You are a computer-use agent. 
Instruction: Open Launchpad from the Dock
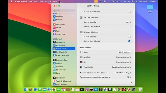(31, 89)
